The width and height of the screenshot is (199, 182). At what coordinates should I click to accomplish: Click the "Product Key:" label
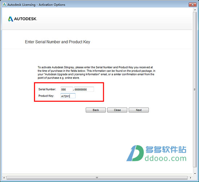46,96
